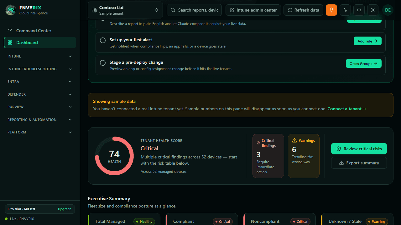Select Dashboard in the sidebar
401x225 pixels.
40,42
